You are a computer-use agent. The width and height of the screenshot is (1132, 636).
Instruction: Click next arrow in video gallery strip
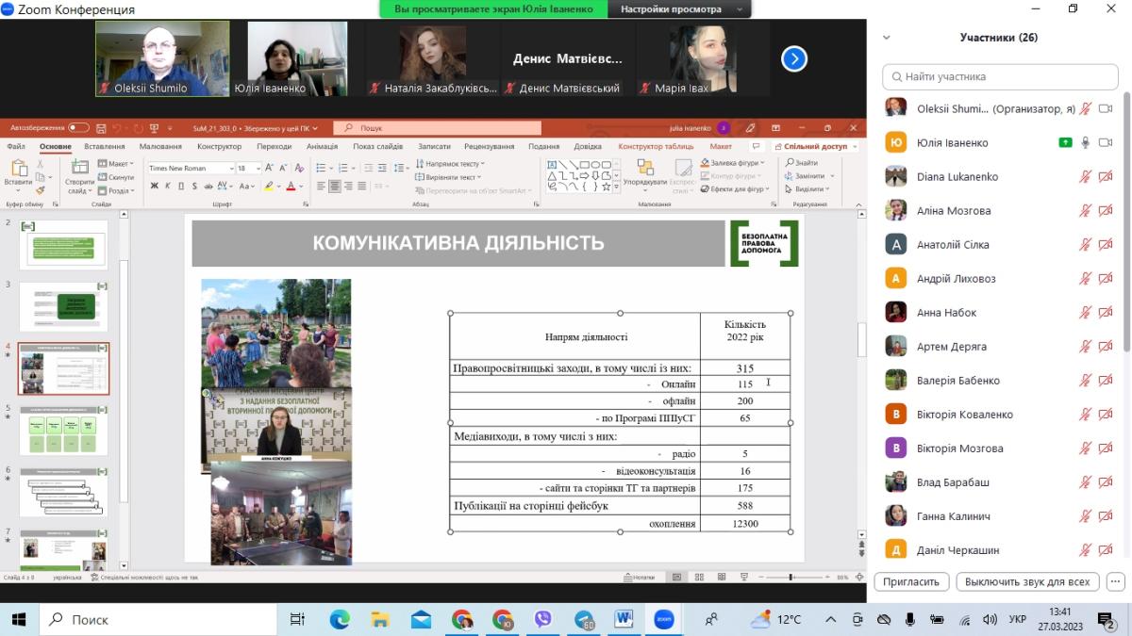click(794, 59)
